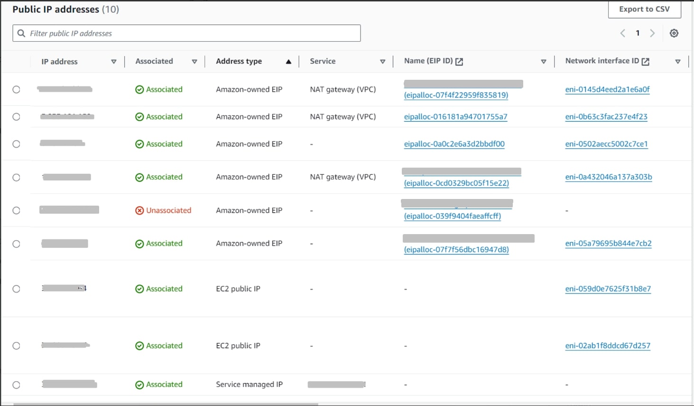Viewport: 694px width, 406px height.
Task: Open the eipalloc-016181a94701755a7 link
Action: [455, 117]
